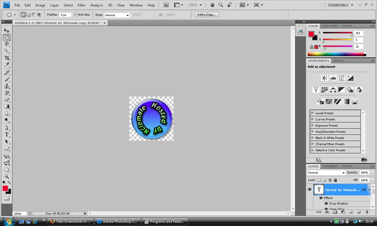This screenshot has width=377, height=226.
Task: Select the Crop tool
Action: coord(7,58)
